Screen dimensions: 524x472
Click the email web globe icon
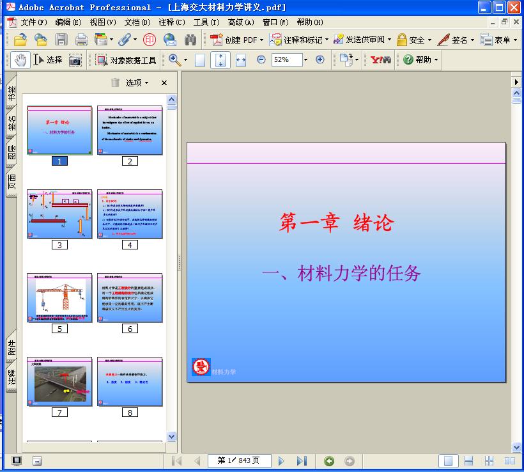170,40
